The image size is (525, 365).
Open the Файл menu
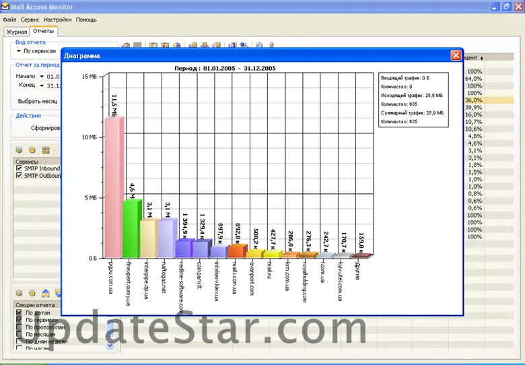click(x=9, y=20)
